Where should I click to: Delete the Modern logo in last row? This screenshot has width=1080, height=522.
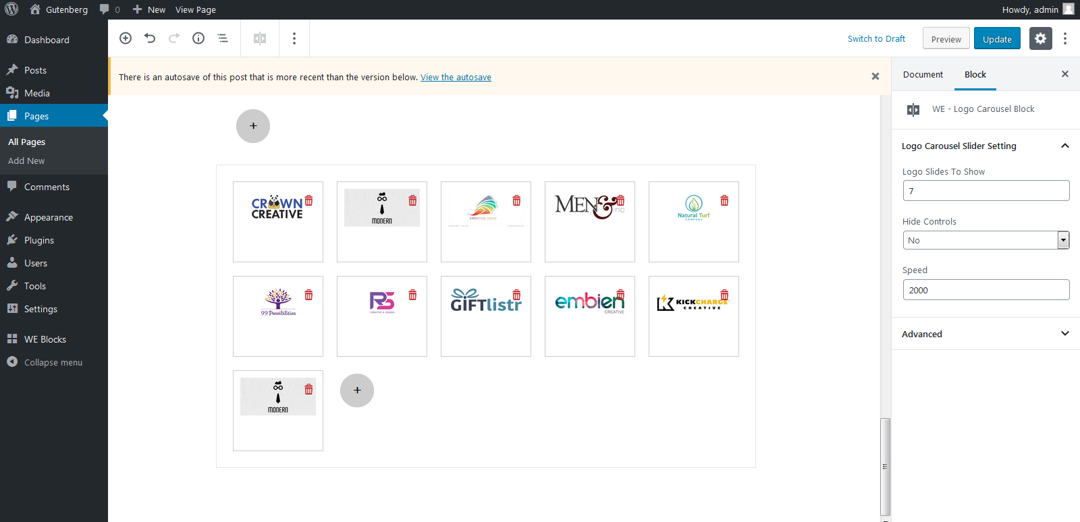coord(308,389)
